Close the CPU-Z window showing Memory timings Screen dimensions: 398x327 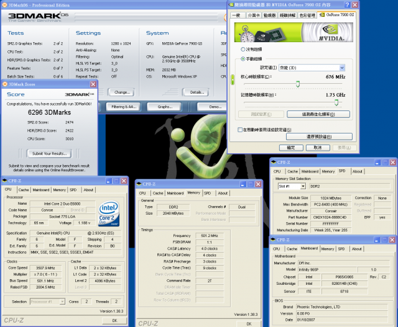[x=258, y=184]
